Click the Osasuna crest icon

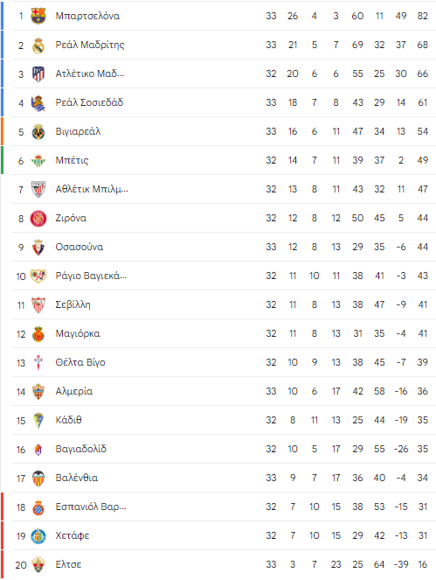(x=38, y=247)
